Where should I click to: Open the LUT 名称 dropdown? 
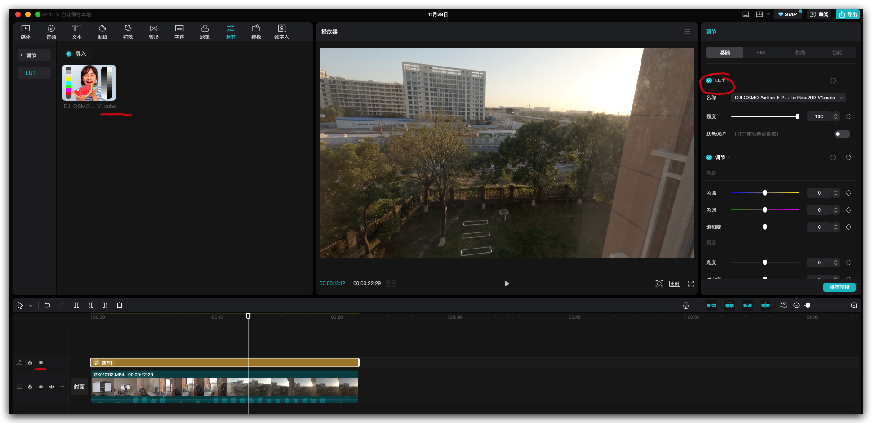click(x=788, y=98)
